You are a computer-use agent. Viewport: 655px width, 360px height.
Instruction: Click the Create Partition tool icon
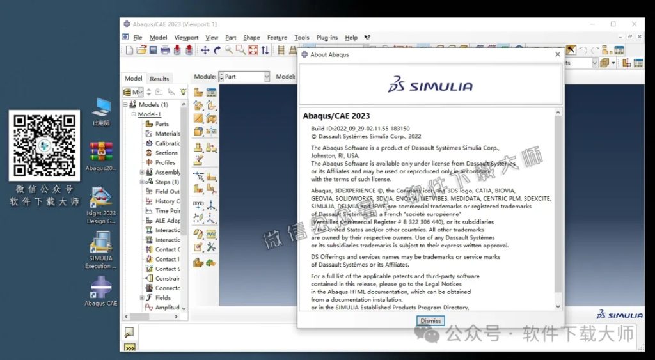(x=198, y=189)
